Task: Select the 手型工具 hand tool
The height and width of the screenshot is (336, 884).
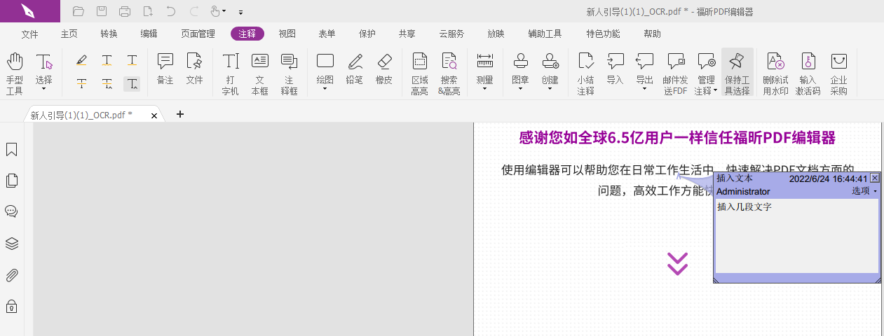Action: [15, 73]
